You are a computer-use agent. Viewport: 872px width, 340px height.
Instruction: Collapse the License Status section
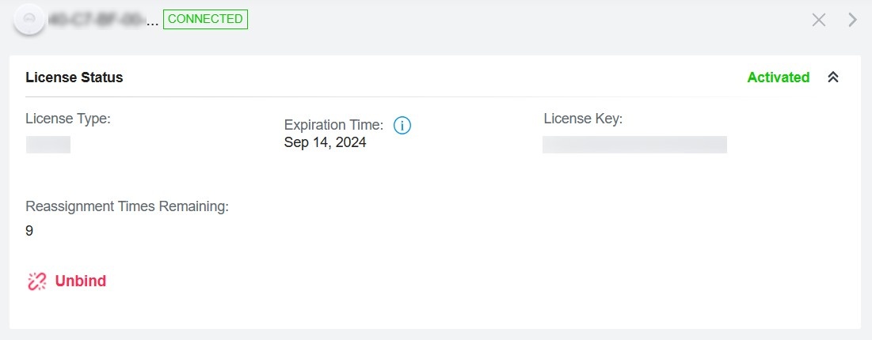tap(832, 77)
